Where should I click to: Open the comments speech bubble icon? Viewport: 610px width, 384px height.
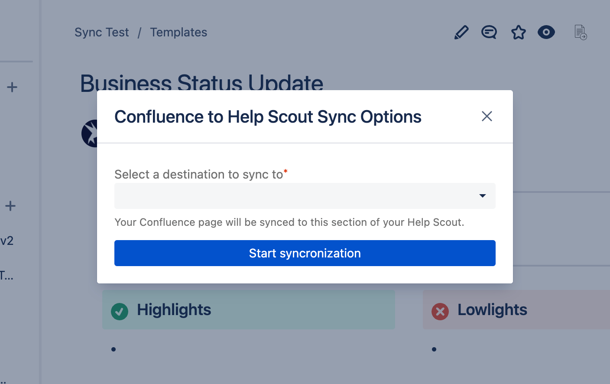[489, 33]
